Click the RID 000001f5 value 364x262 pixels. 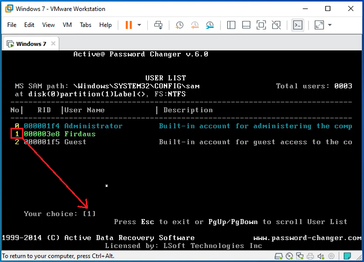coord(42,142)
